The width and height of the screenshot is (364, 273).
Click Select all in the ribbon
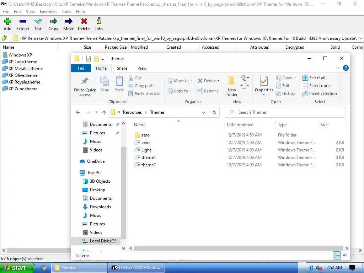pos(314,78)
